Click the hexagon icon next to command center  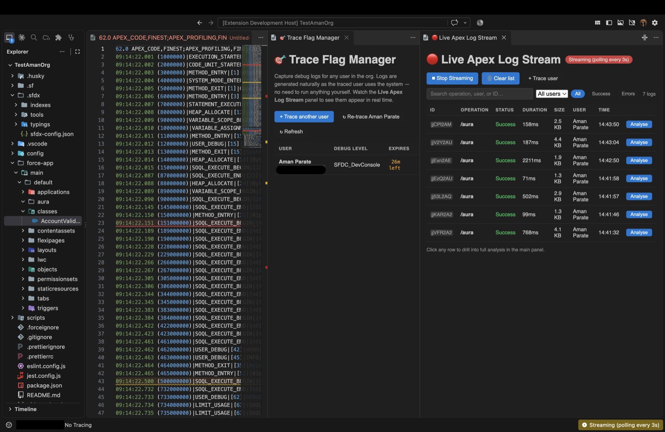point(480,23)
